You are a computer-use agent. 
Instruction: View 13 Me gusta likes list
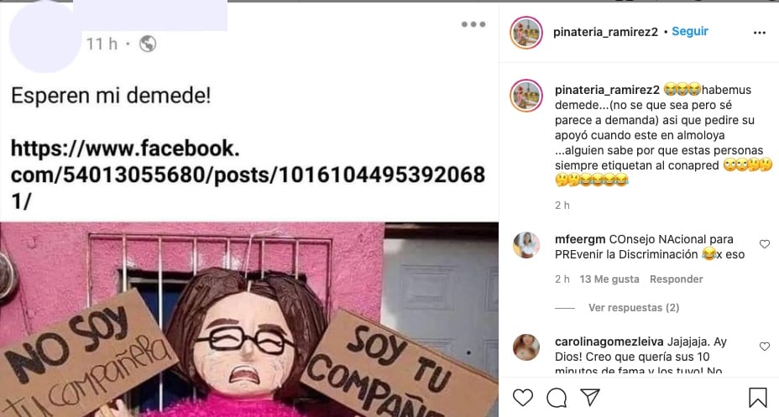[609, 279]
